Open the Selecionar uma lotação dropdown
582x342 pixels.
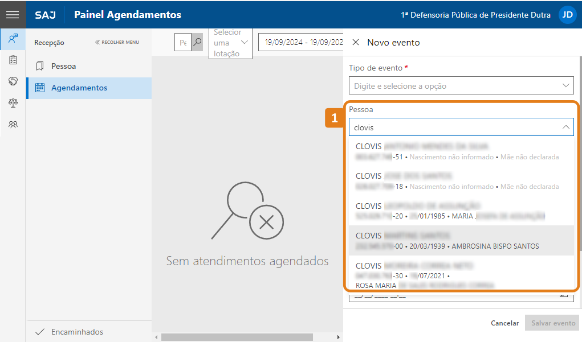click(x=230, y=43)
